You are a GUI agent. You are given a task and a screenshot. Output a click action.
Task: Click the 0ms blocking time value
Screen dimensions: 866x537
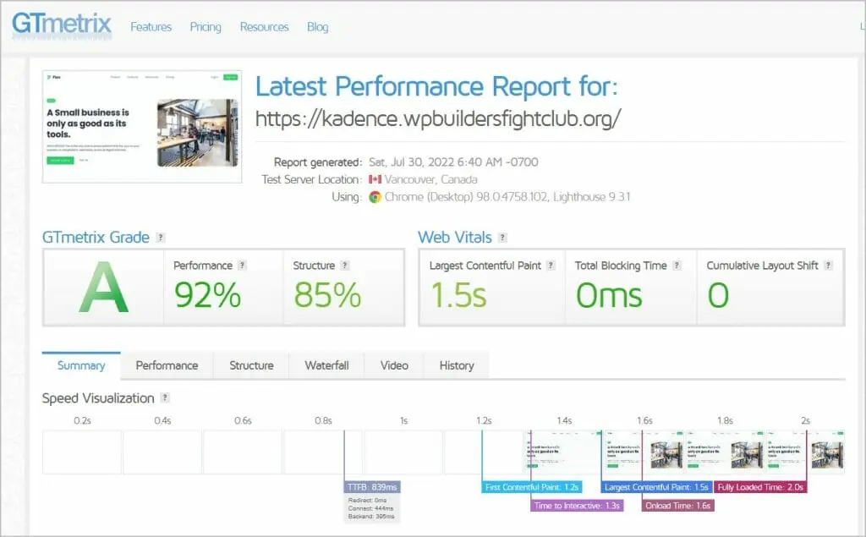609,295
